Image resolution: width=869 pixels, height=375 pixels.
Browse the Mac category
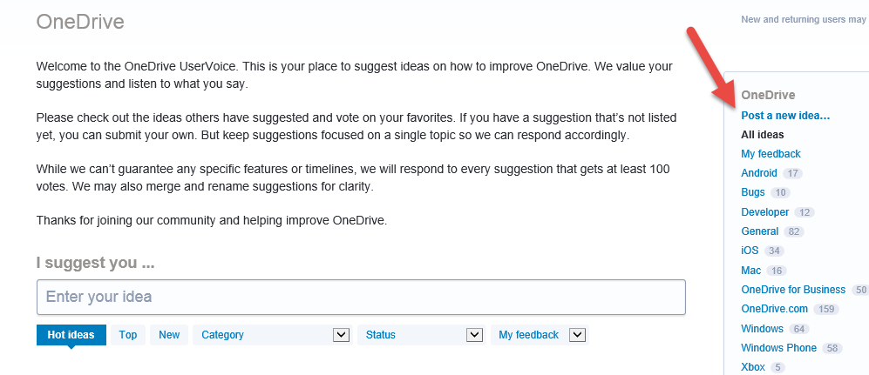[751, 271]
